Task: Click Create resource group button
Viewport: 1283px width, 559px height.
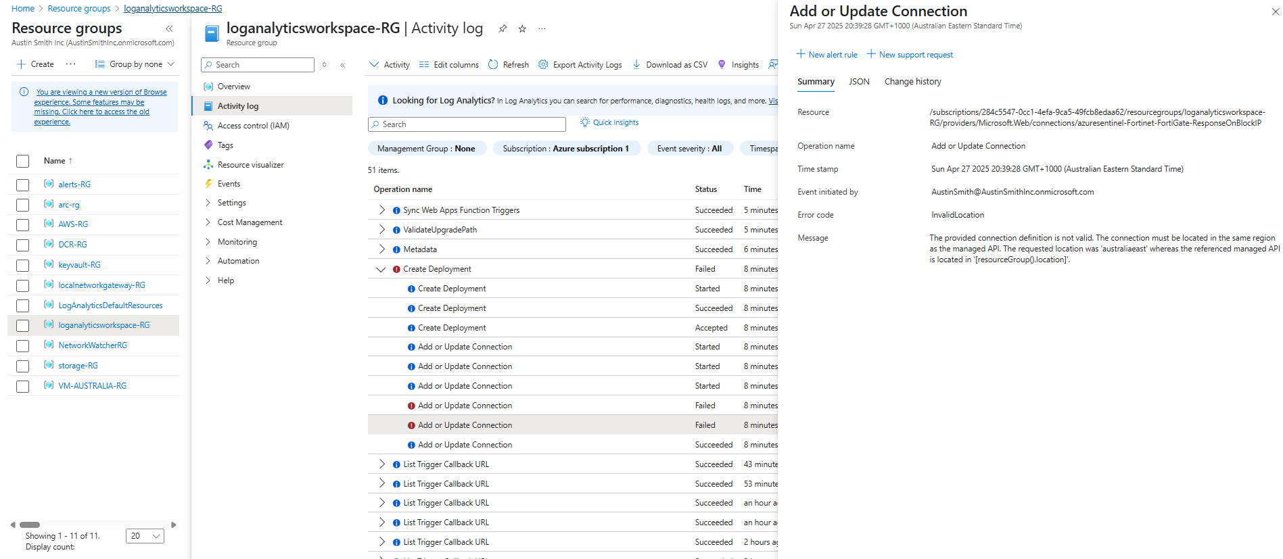Action: pos(36,64)
